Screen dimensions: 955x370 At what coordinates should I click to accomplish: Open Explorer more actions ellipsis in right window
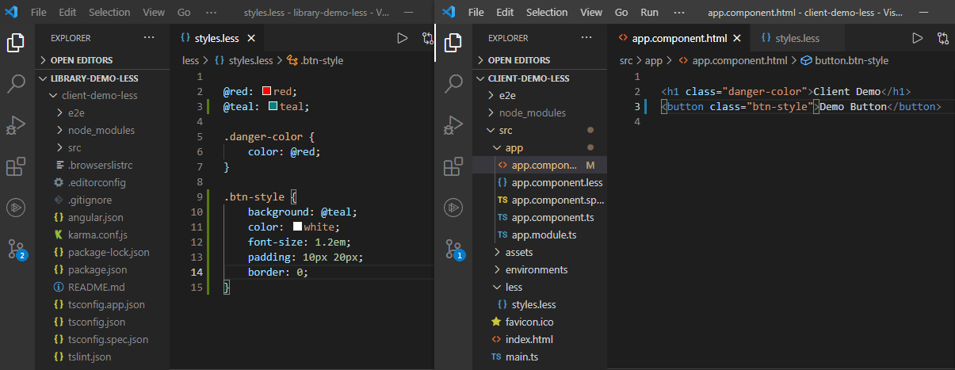coord(586,37)
